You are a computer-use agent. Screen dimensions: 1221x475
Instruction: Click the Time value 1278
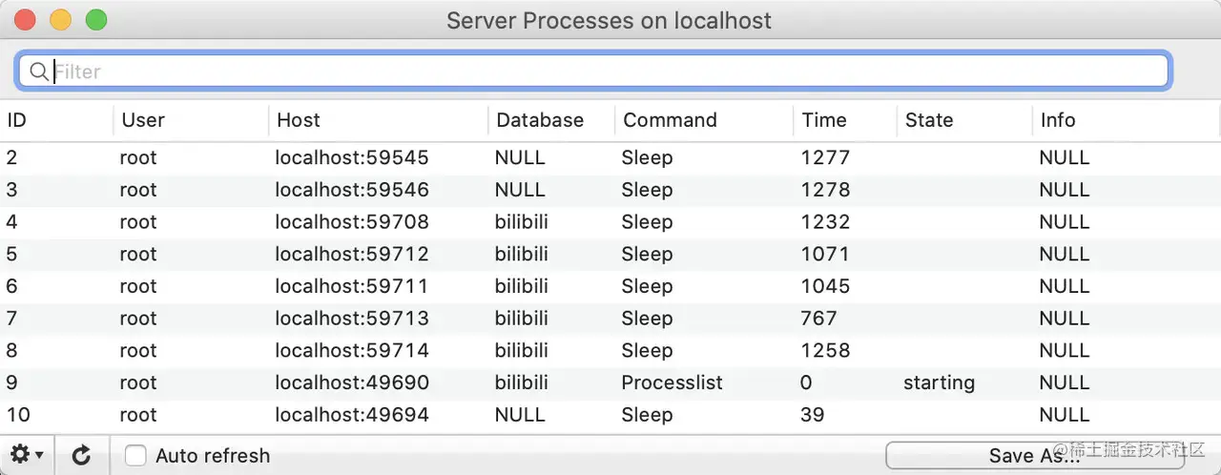click(825, 190)
